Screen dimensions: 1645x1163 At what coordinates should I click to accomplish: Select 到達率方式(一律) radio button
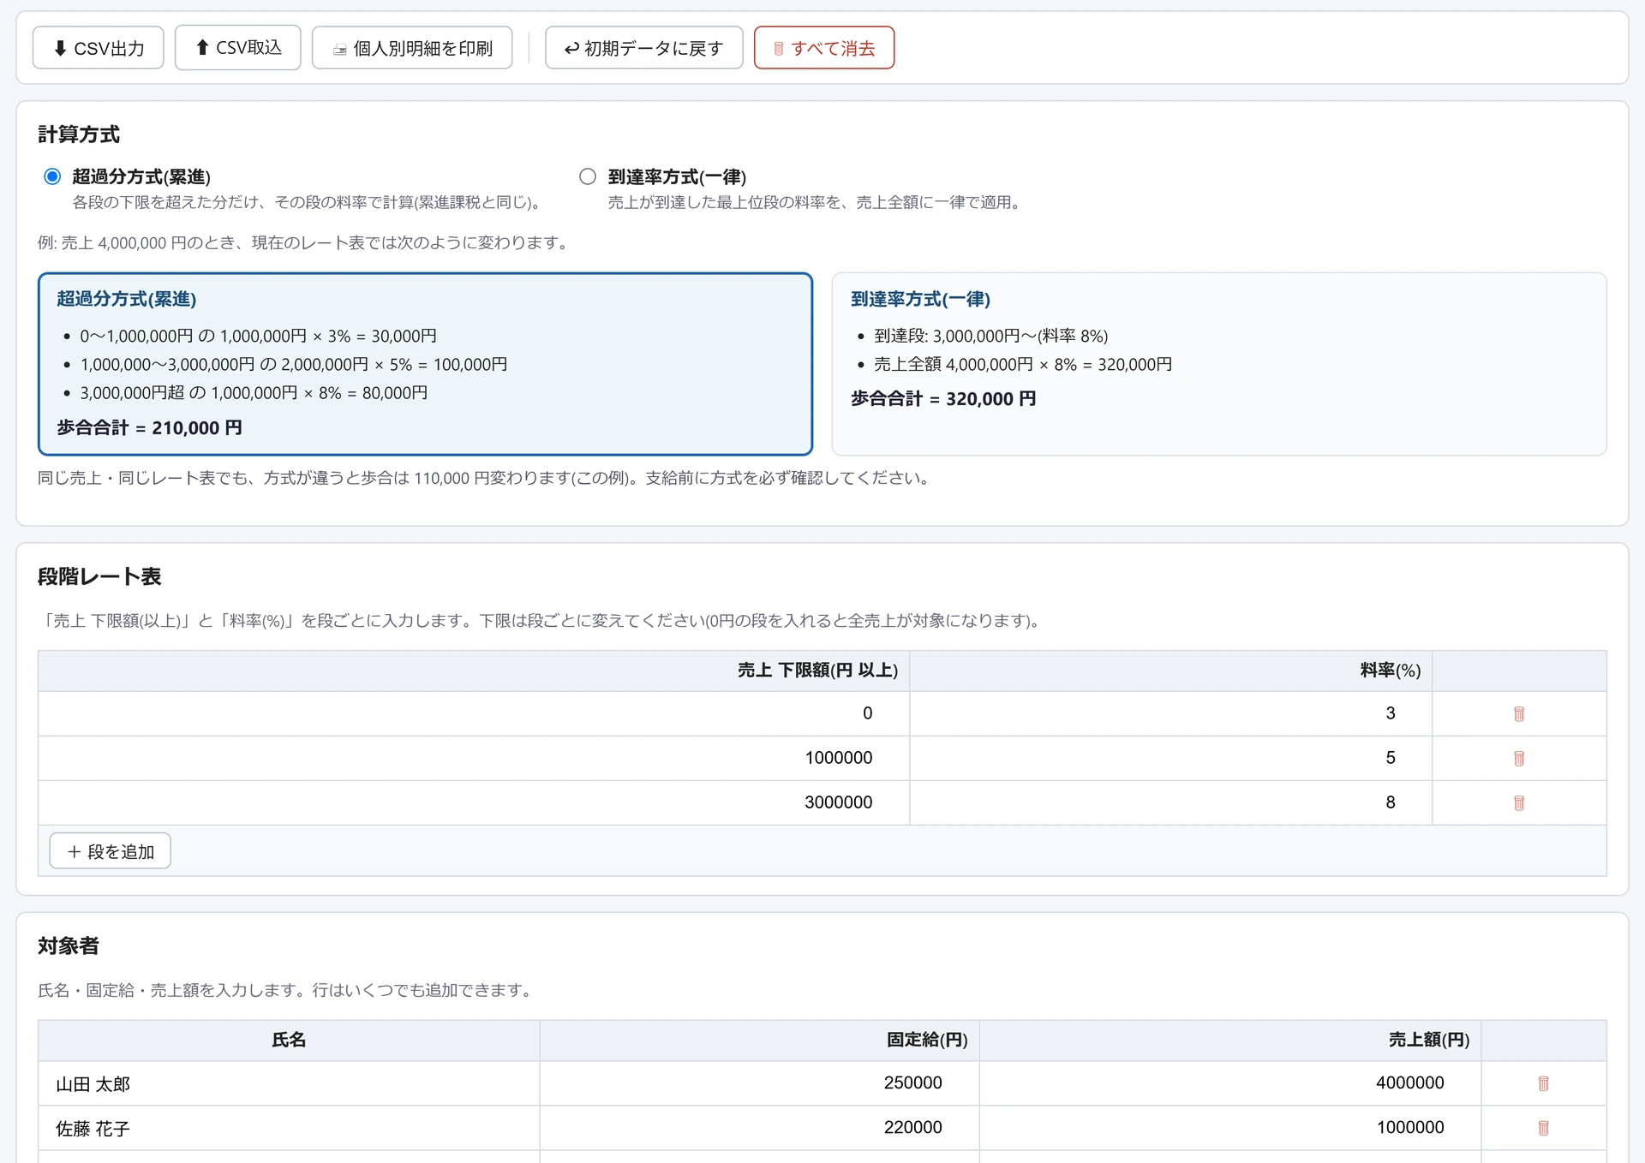[x=588, y=176]
